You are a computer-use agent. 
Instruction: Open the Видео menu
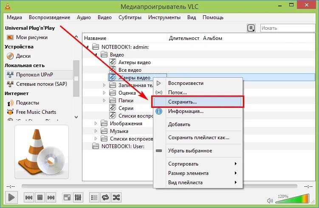pos(104,17)
